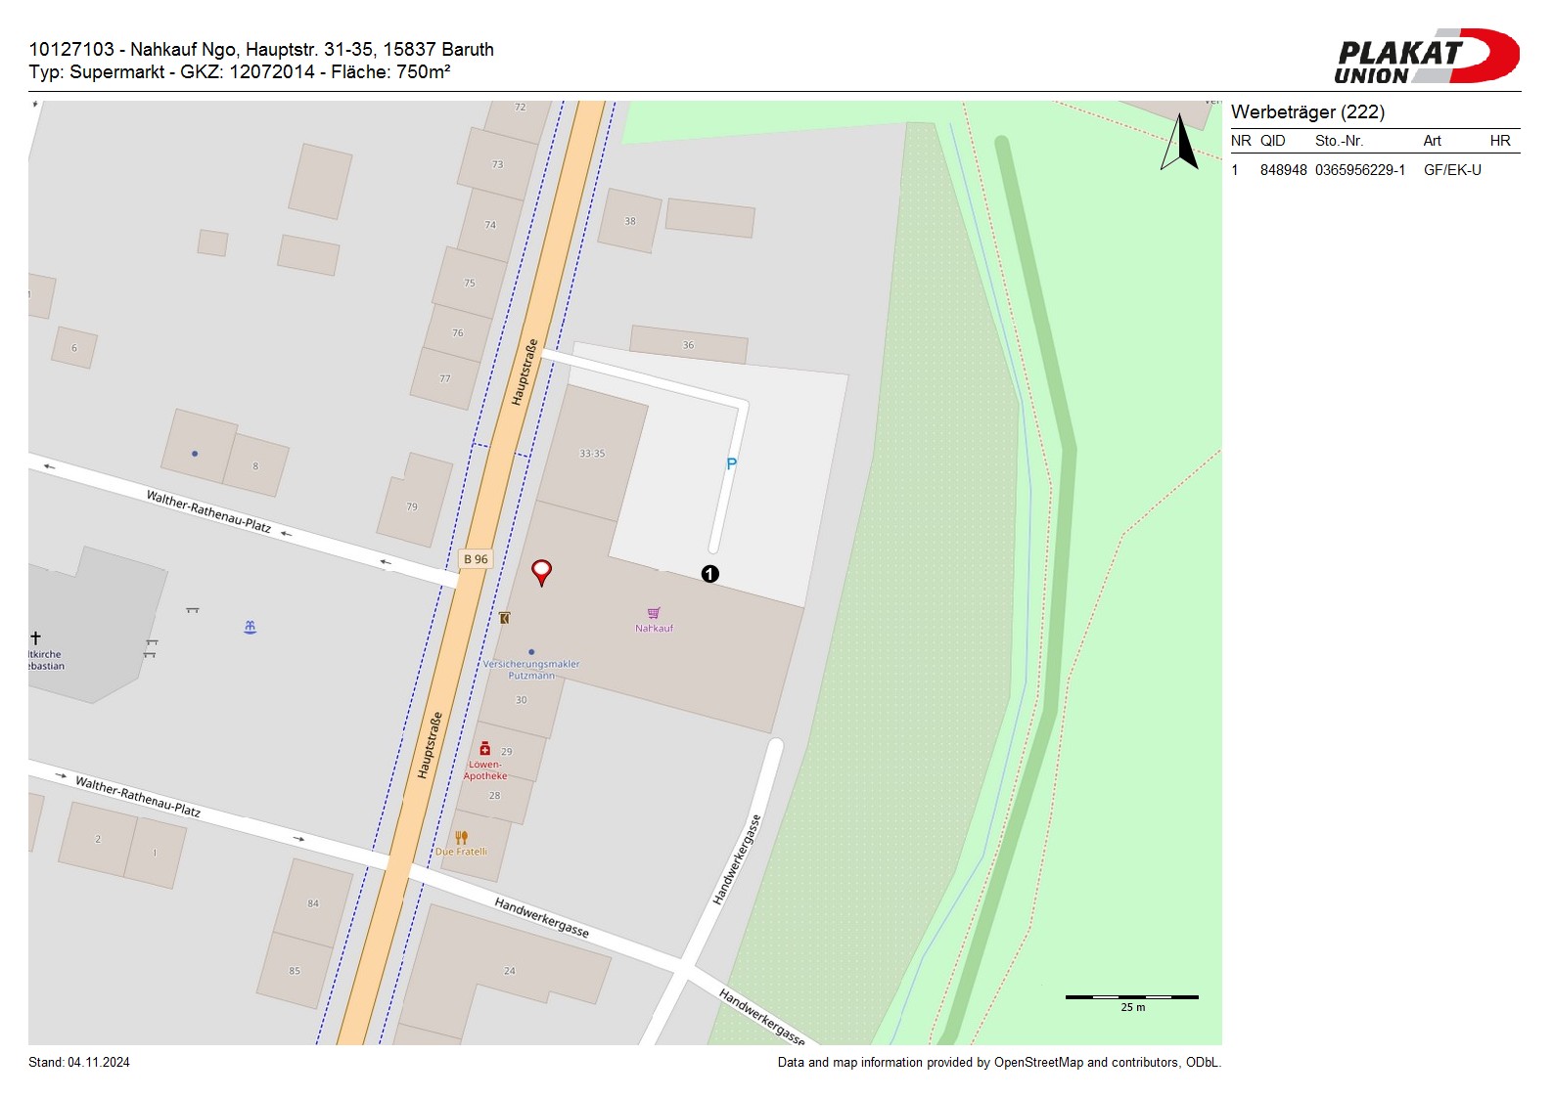Select the B 96 road shield
1553x1098 pixels.
click(476, 559)
